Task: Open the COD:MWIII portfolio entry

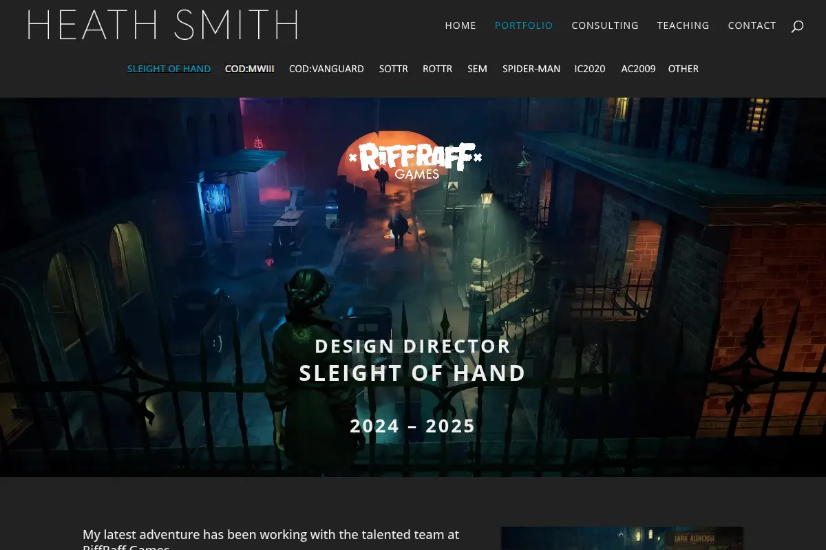Action: [249, 69]
